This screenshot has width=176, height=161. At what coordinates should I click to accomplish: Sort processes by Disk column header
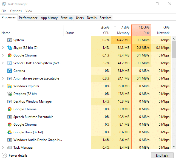coord(141,30)
